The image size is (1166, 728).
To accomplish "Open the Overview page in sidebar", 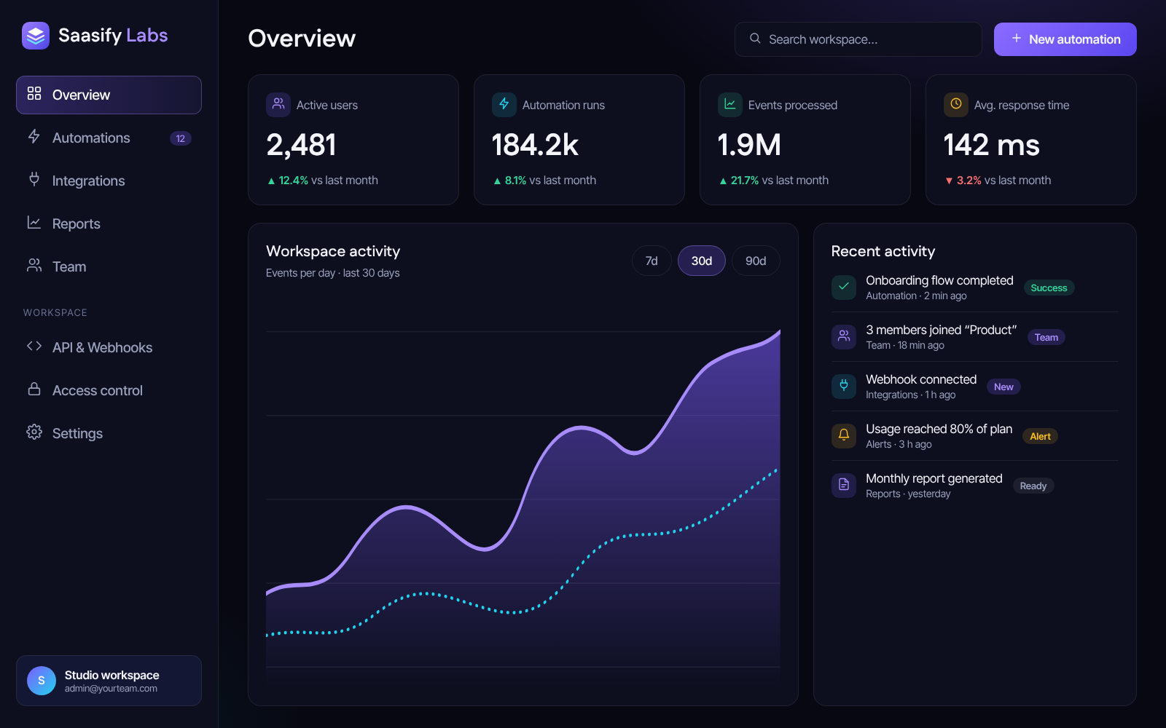I will pyautogui.click(x=109, y=95).
